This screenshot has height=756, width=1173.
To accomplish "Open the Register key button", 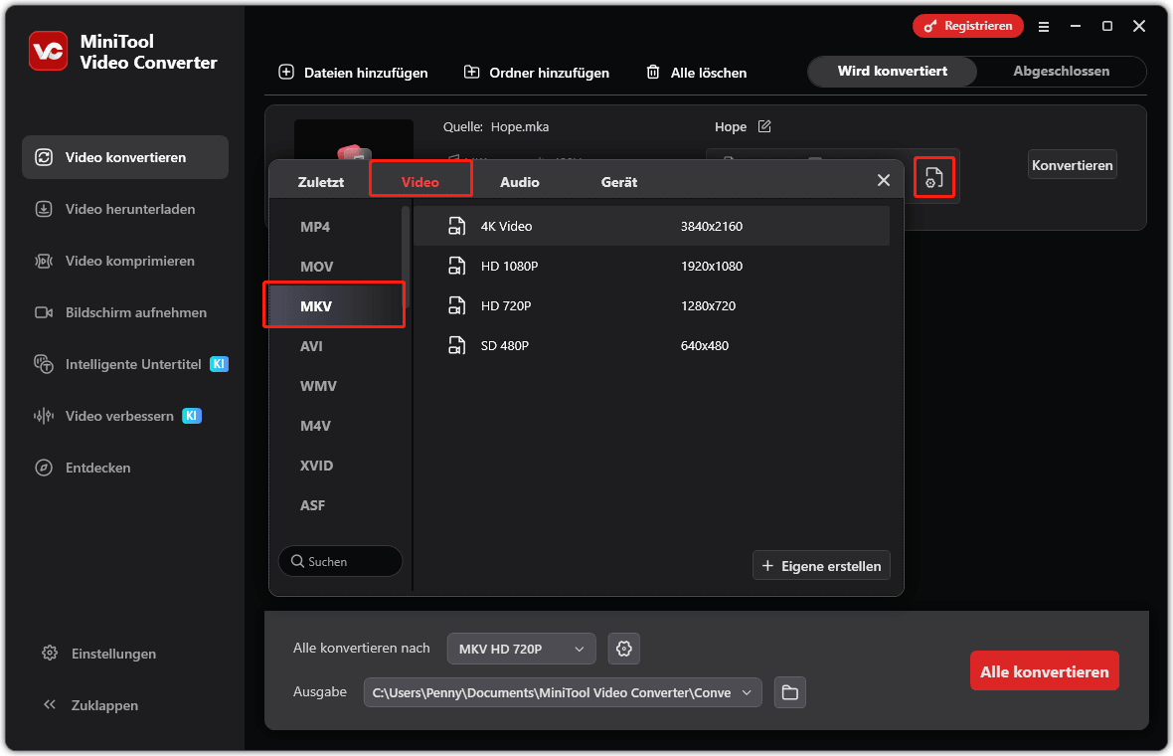I will coord(967,26).
